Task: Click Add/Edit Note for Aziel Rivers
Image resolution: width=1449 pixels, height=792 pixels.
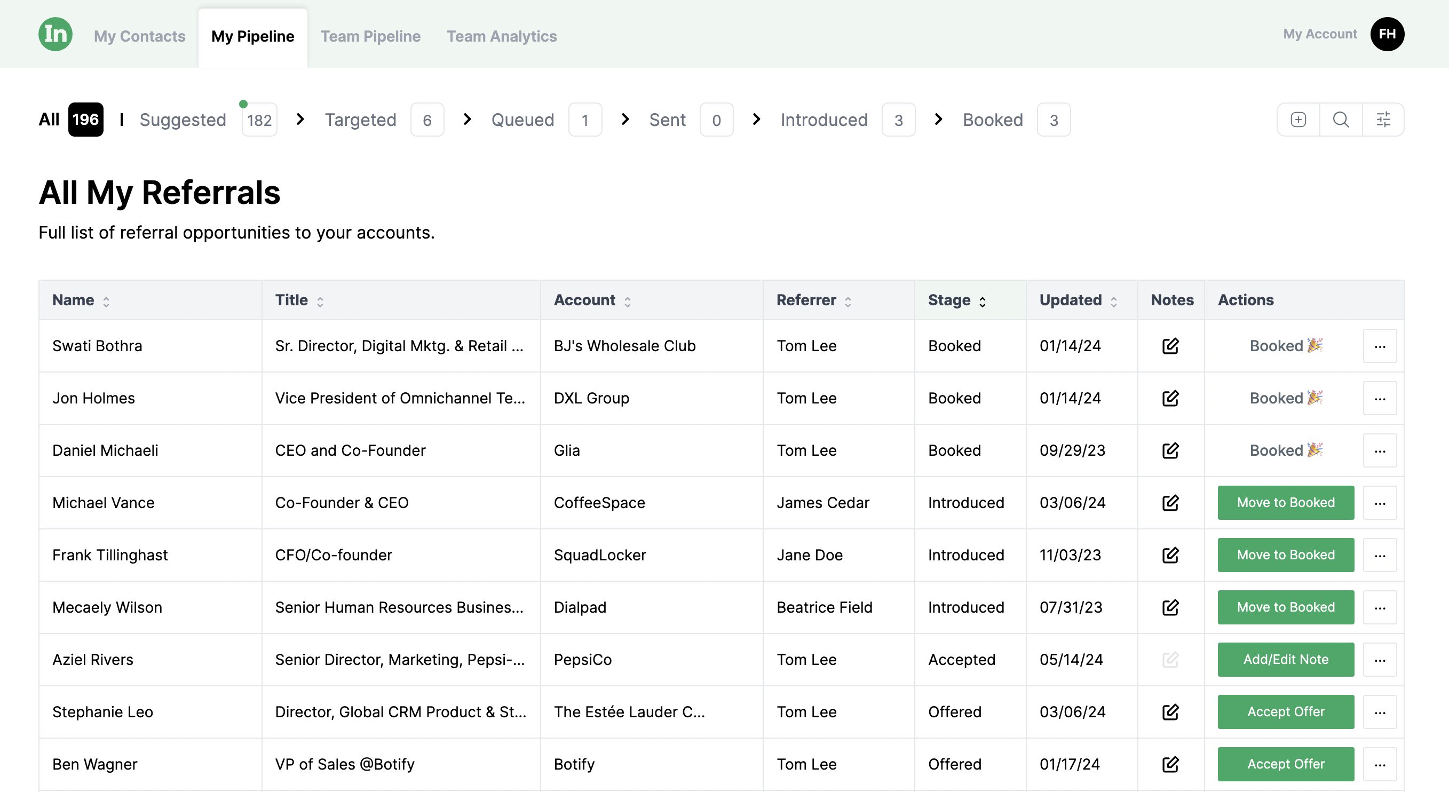Action: tap(1285, 660)
